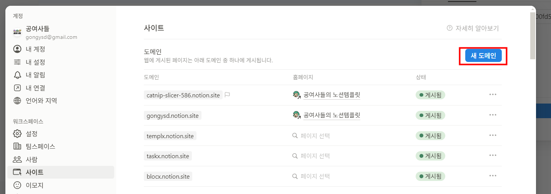551x194 pixels.
Task: Open homepage link of gongysd.notion.site
Action: tap(331, 115)
